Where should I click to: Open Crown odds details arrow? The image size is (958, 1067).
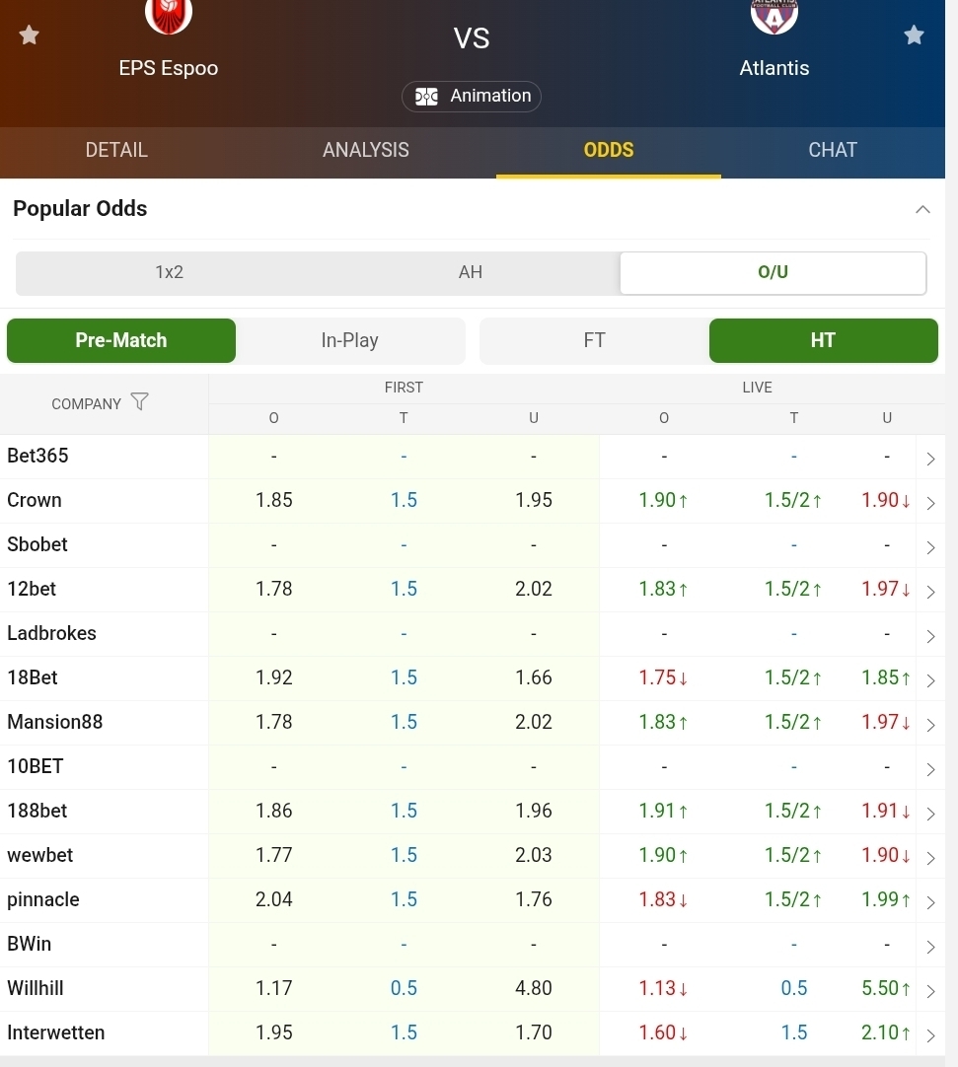[930, 502]
